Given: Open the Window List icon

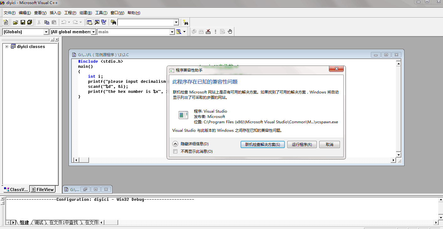Looking at the screenshot, I should (104, 22).
